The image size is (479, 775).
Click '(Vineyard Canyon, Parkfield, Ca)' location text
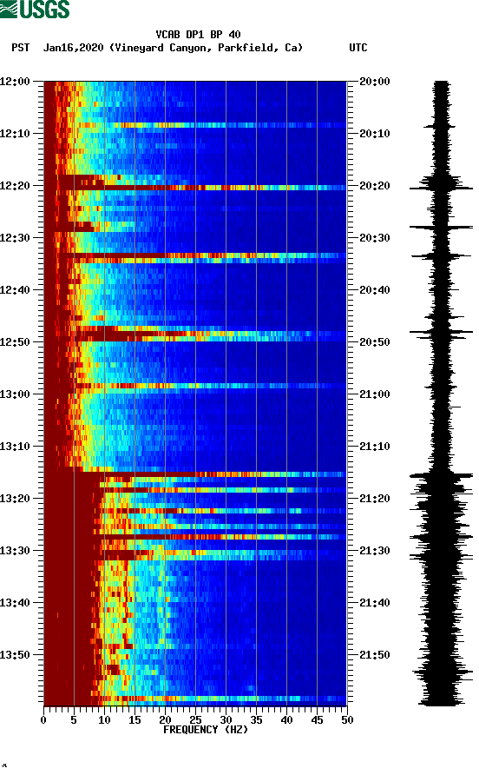pos(206,48)
